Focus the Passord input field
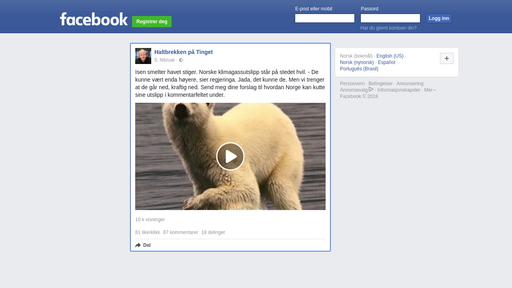The width and height of the screenshot is (512, 288). pyautogui.click(x=390, y=18)
